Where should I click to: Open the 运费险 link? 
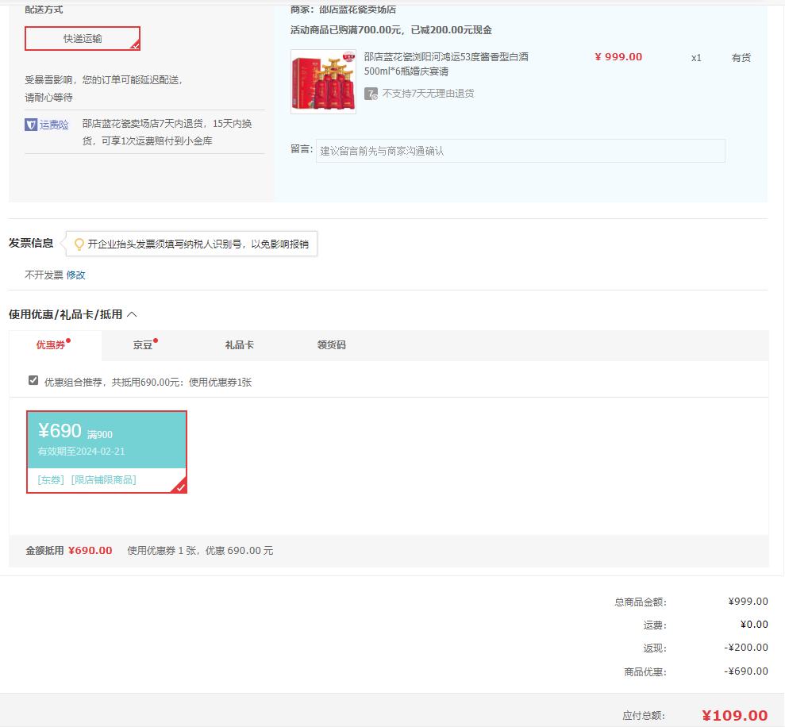coord(54,125)
